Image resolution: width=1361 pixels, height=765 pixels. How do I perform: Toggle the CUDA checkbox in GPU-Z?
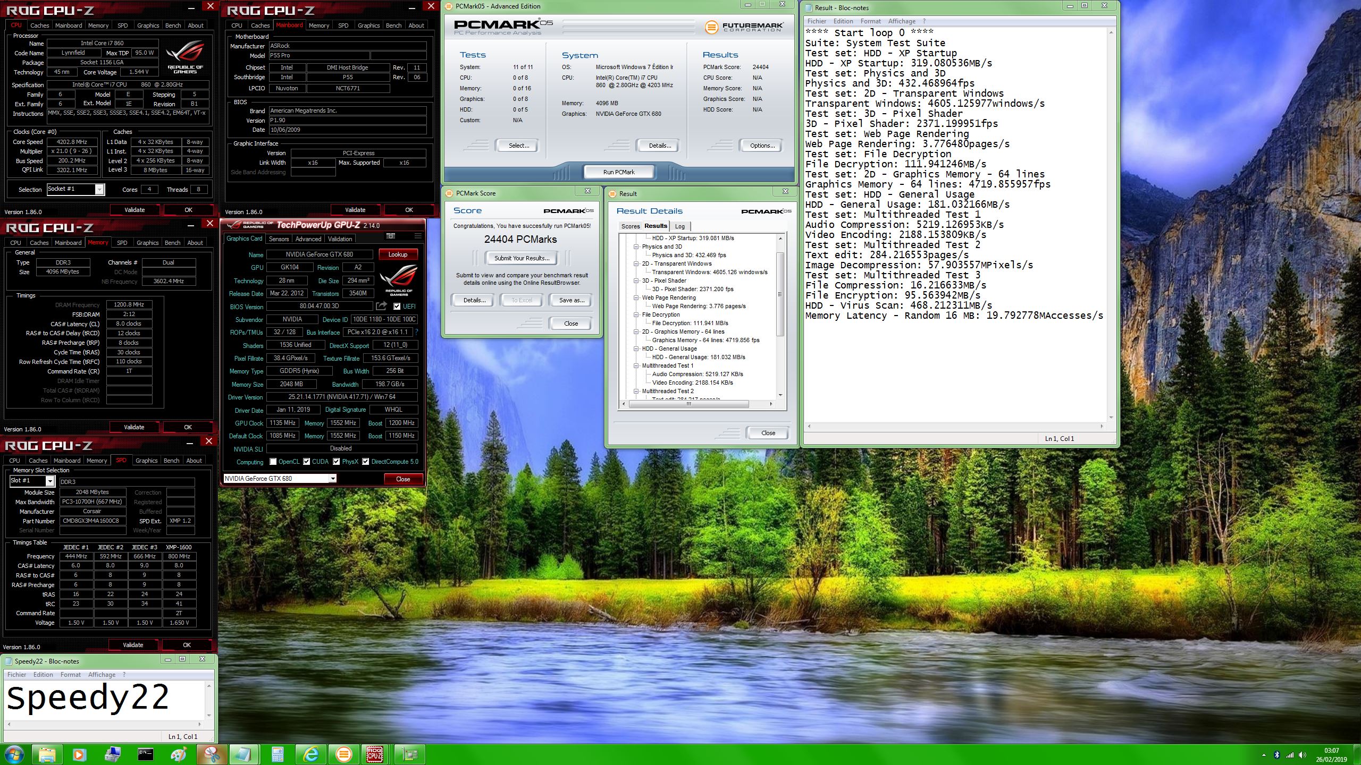pos(307,462)
